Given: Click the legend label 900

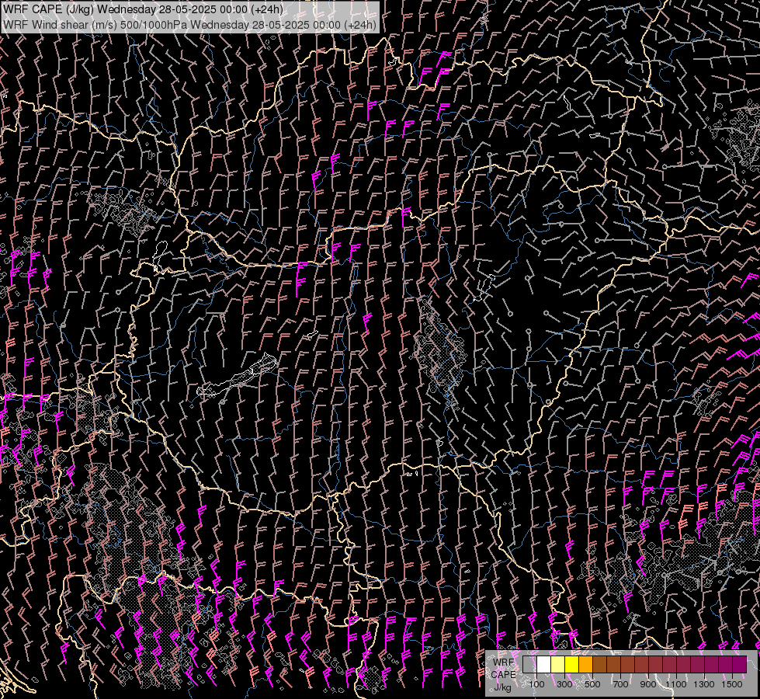Looking at the screenshot, I should click(648, 684).
